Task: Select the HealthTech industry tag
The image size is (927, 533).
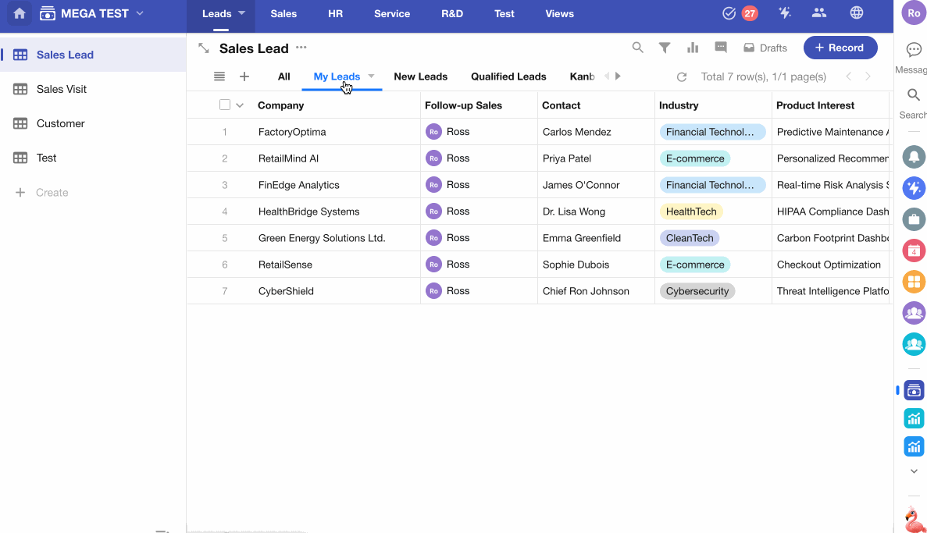Action: (691, 211)
